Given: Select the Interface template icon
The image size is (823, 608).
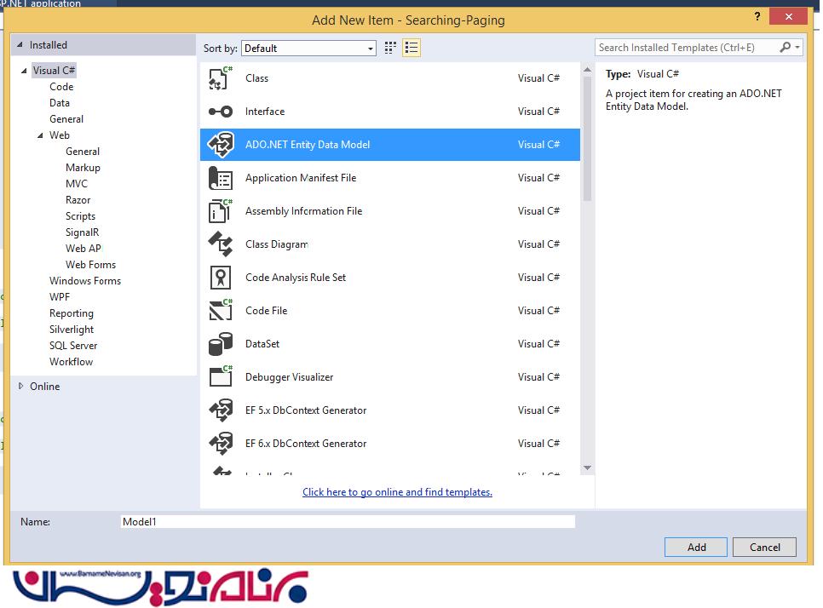Looking at the screenshot, I should [221, 112].
